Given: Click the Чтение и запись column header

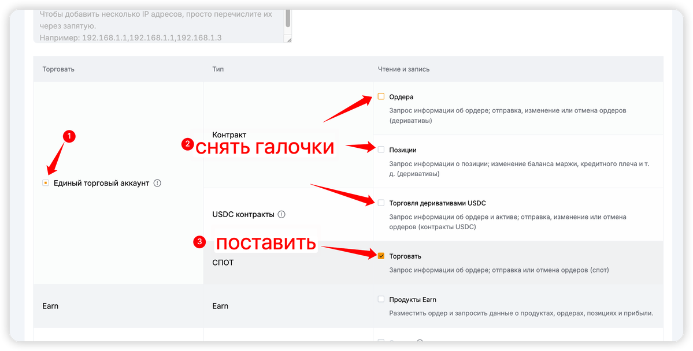Looking at the screenshot, I should (x=403, y=69).
